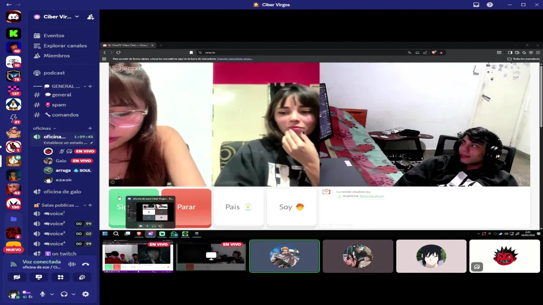Click the OmeTV Video Chat browser tab
This screenshot has width=543, height=305.
click(x=128, y=45)
